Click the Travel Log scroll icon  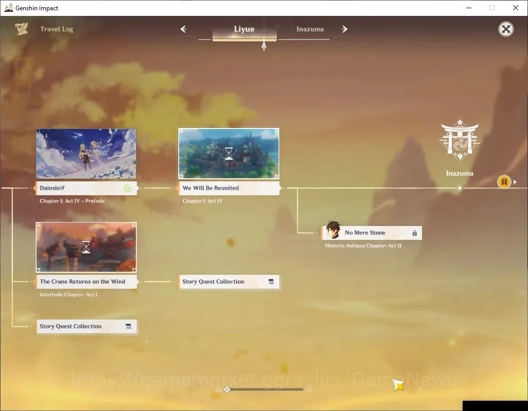coord(22,29)
